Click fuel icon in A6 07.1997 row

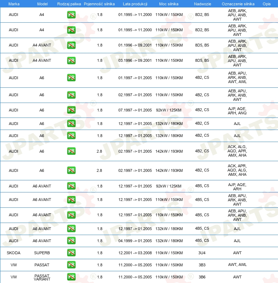coord(71,110)
